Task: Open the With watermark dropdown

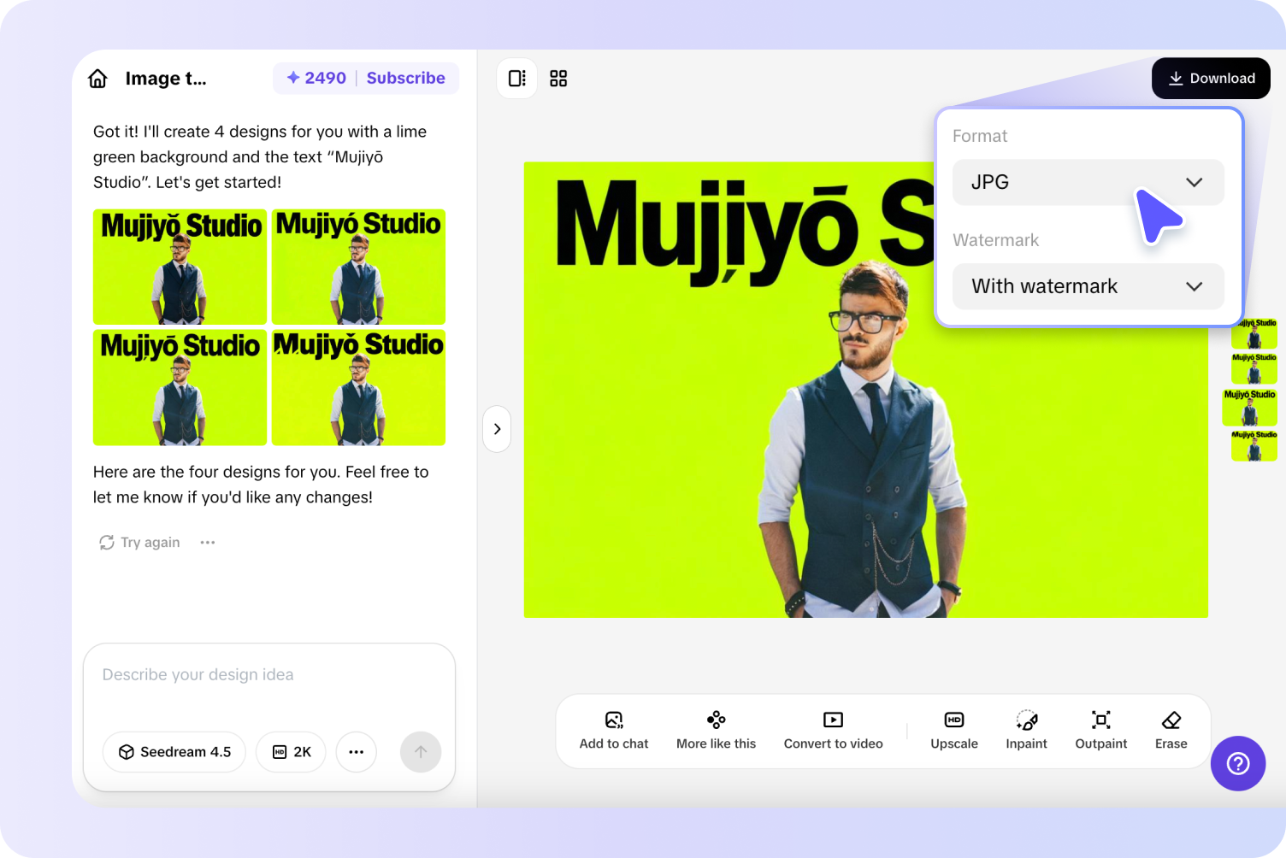Action: tap(1088, 286)
